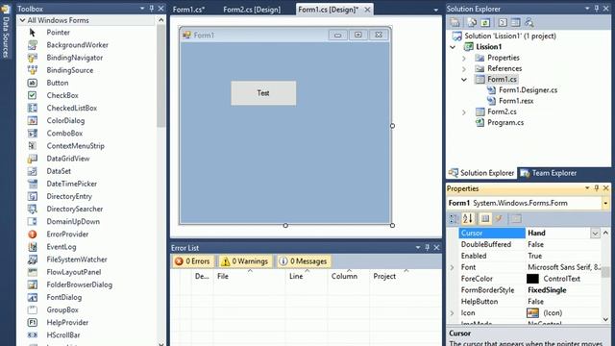Select Form1.resx in Solution Explorer
This screenshot has height=346, width=615.
click(516, 101)
